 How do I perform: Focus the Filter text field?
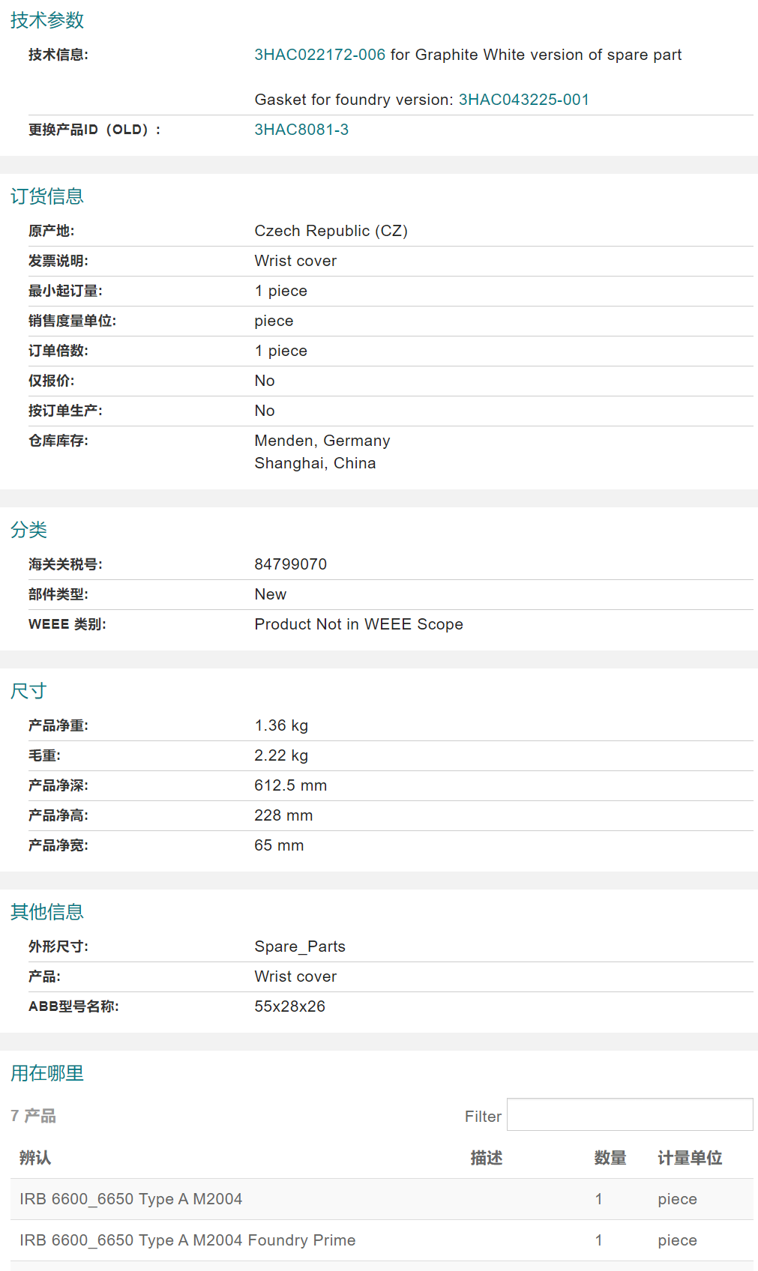pos(629,1114)
